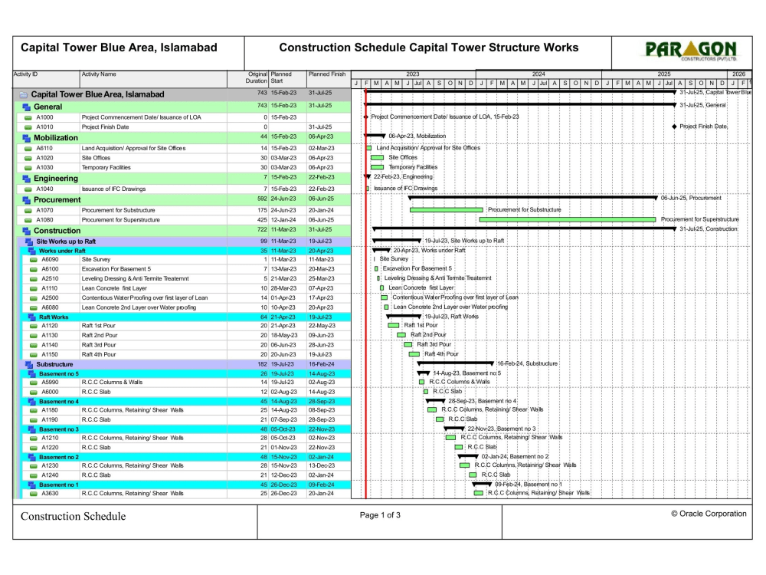Click the WBS icon beside Site Works up to Raft
766x575 pixels.
click(28, 239)
